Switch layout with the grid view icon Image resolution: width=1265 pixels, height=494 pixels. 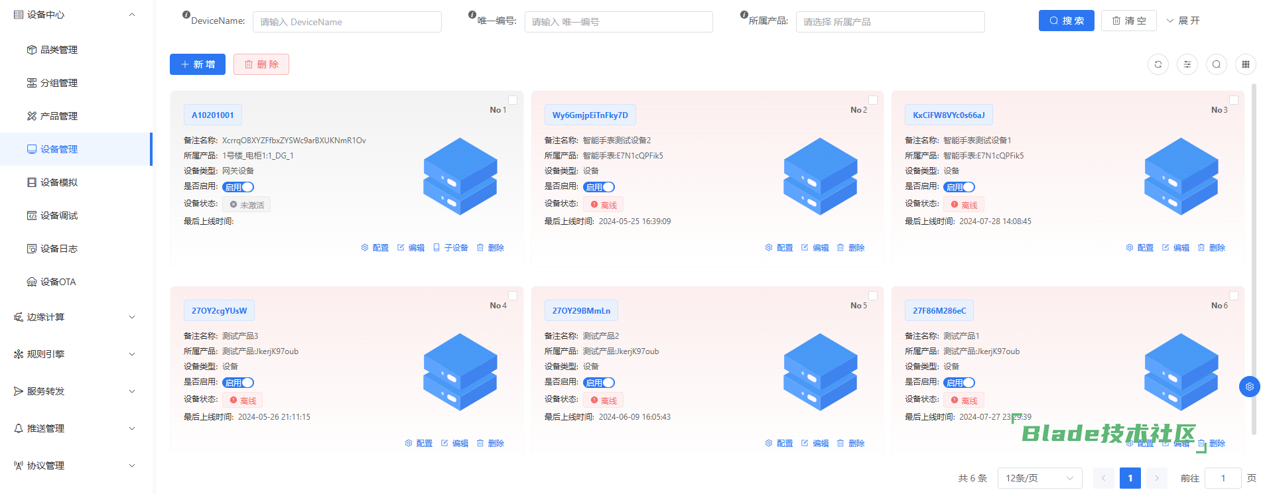(1245, 64)
